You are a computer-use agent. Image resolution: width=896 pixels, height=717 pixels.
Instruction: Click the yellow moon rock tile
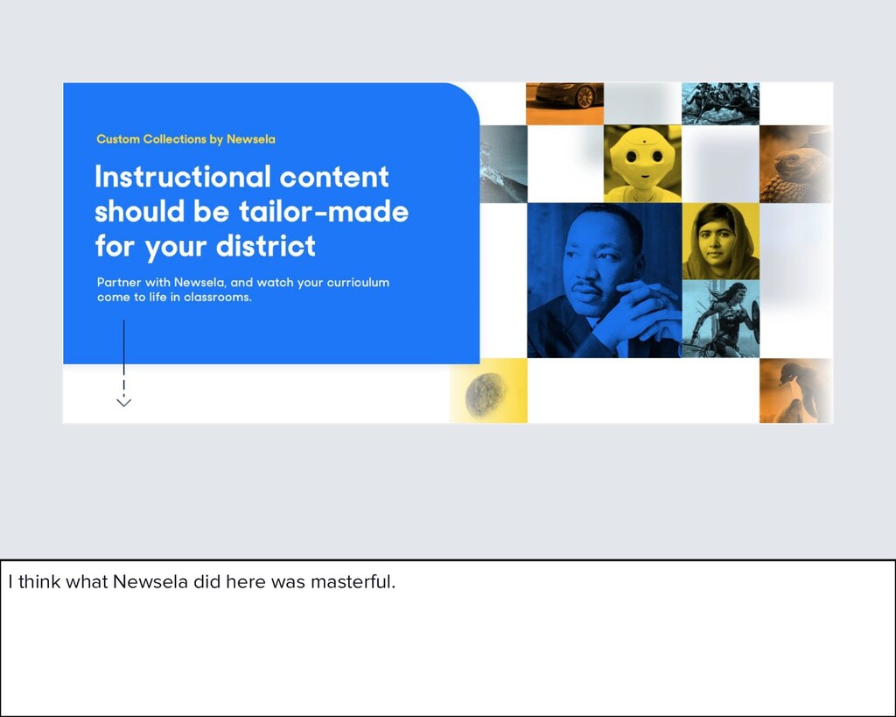pos(488,391)
